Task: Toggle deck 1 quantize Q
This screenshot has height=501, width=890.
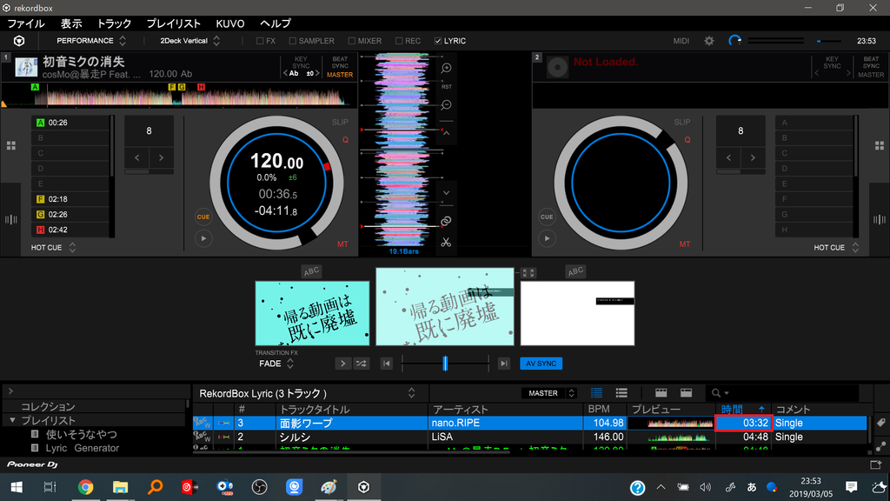Action: point(345,140)
